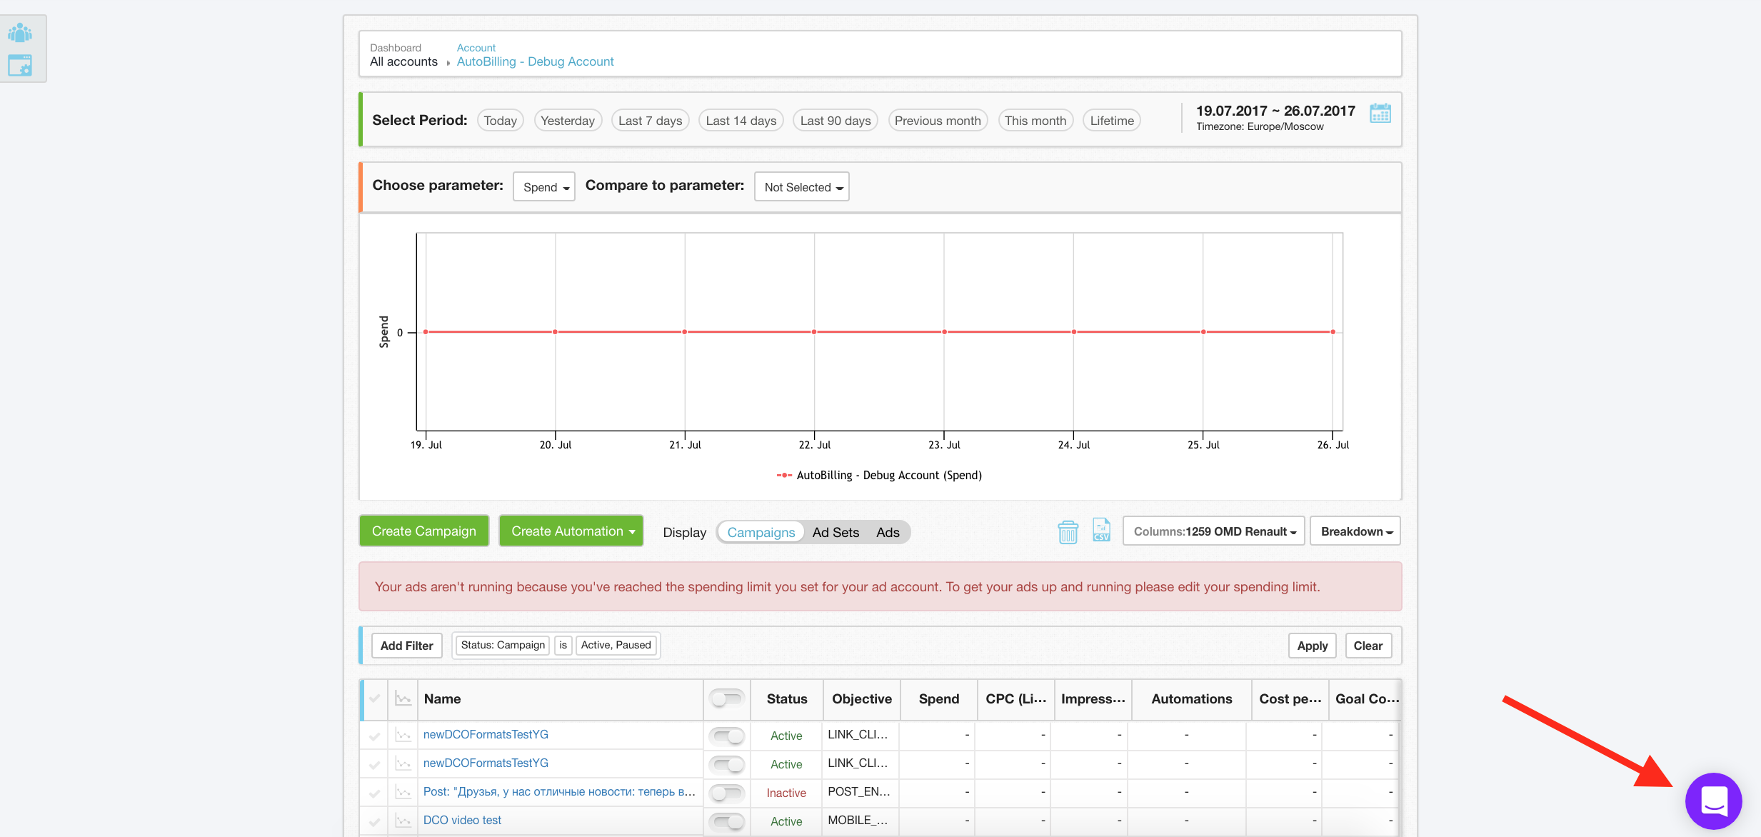Toggle AutoBilling - Debug Account (Spend) legend

pos(879,475)
